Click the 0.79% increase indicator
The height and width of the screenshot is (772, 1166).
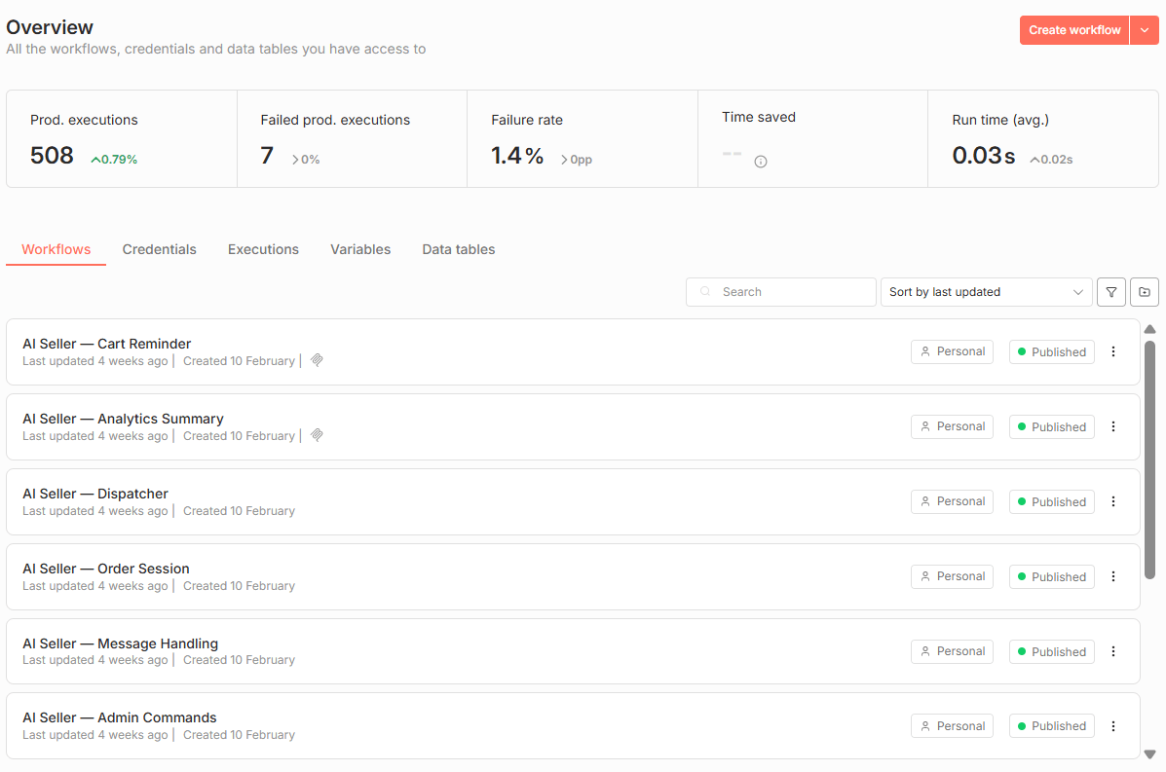[x=114, y=160]
